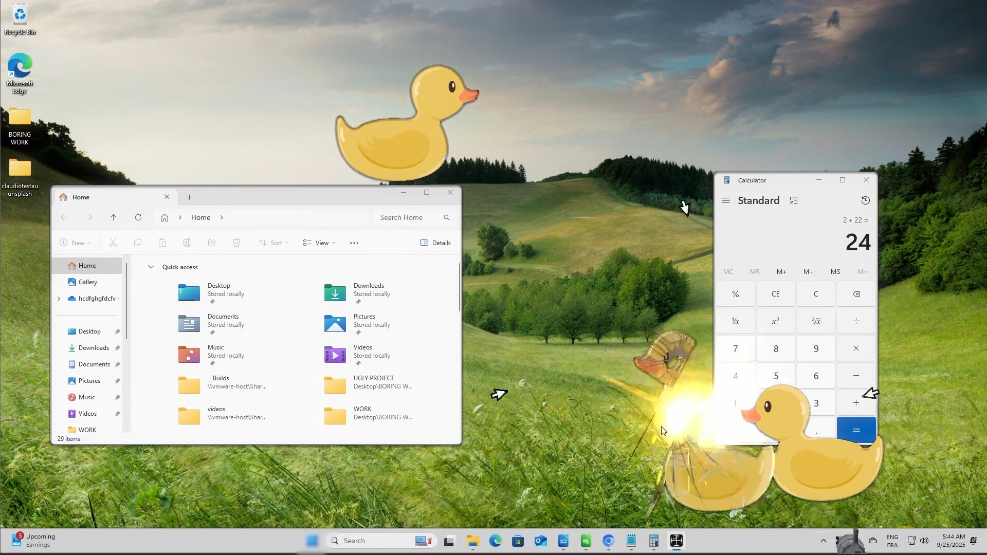The width and height of the screenshot is (987, 555).
Task: Open the calculation history in Calculator
Action: click(x=866, y=200)
